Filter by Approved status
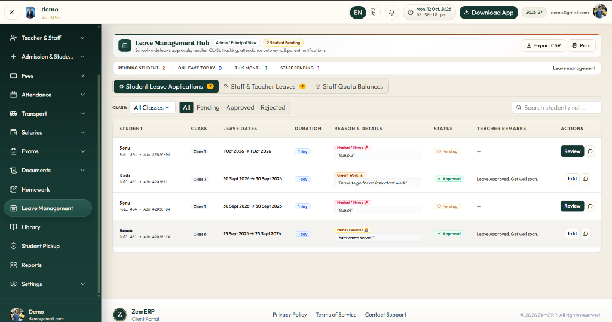This screenshot has height=322, width=612. coord(240,108)
